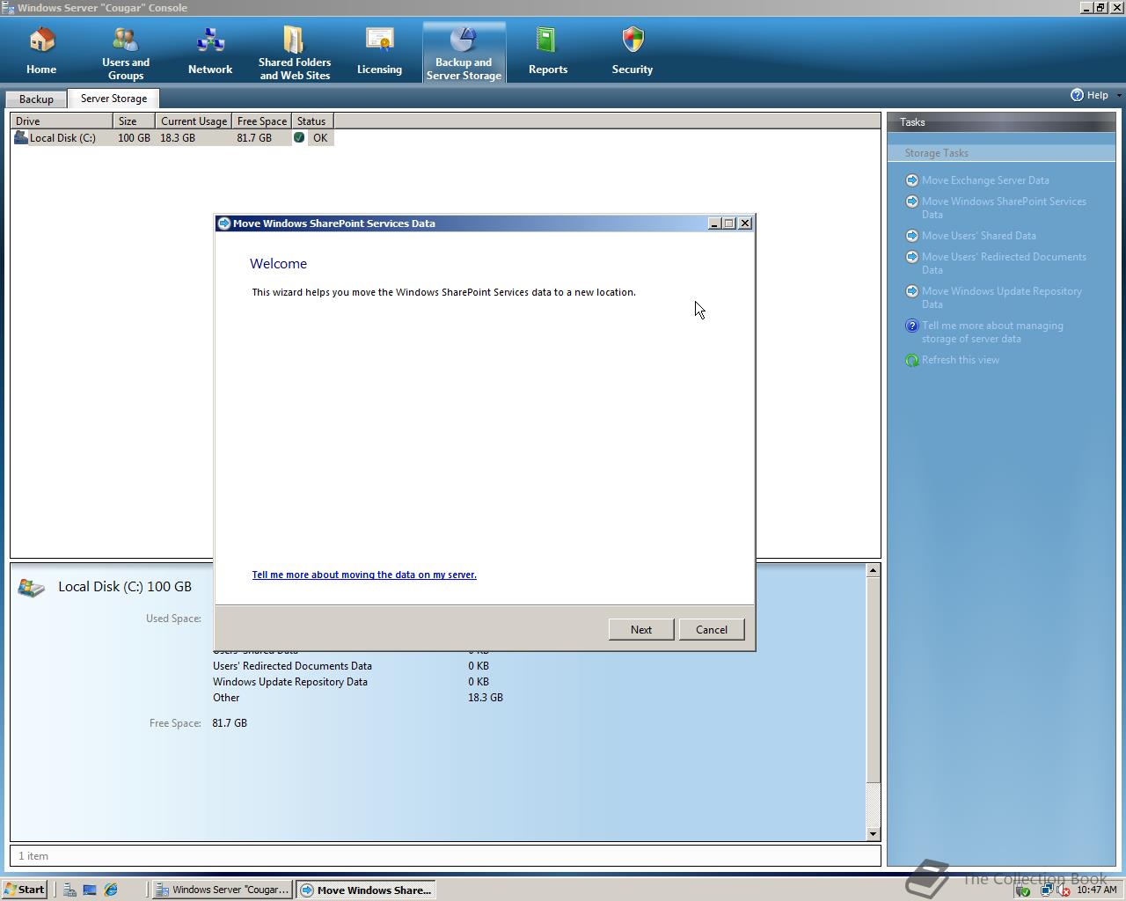Click the Storage Tasks section header
The height and width of the screenshot is (901, 1126).
coord(1001,153)
